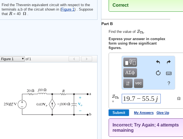Insert a vector with the vec button
Screen dimensions: 183x139
(138, 83)
